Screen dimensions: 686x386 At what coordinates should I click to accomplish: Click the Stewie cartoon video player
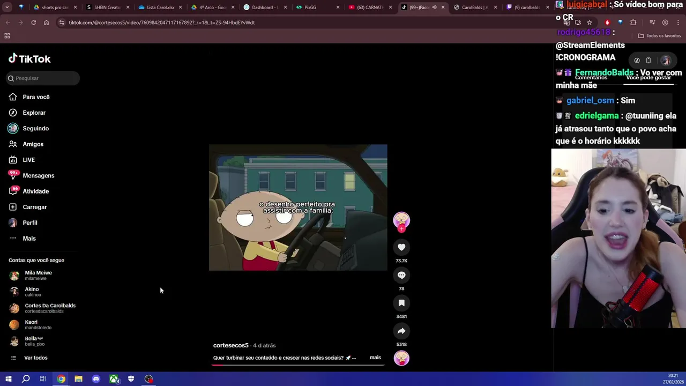pyautogui.click(x=298, y=207)
